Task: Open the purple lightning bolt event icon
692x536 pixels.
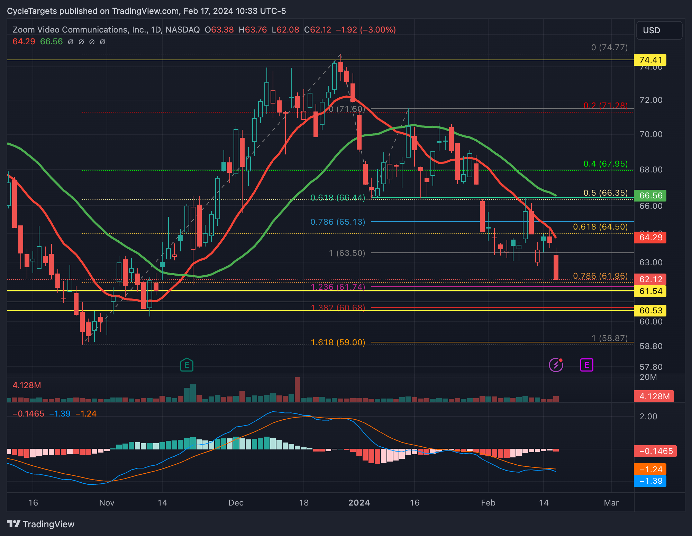Action: [556, 365]
